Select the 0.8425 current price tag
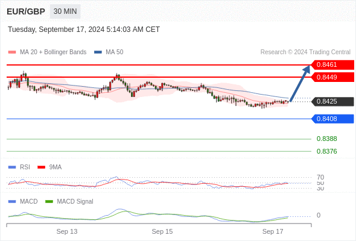356x241 pixels. 332,101
